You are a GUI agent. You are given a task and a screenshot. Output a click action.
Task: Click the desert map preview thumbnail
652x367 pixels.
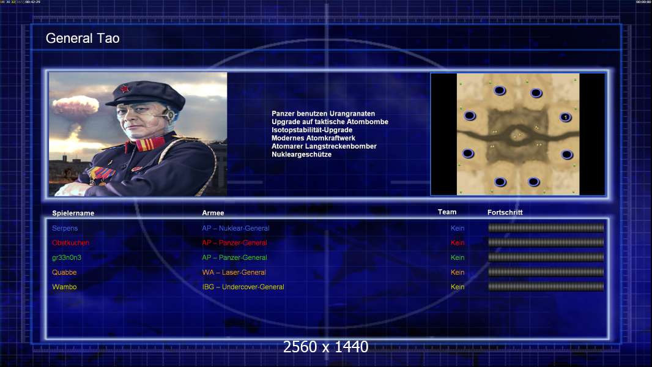pos(517,134)
